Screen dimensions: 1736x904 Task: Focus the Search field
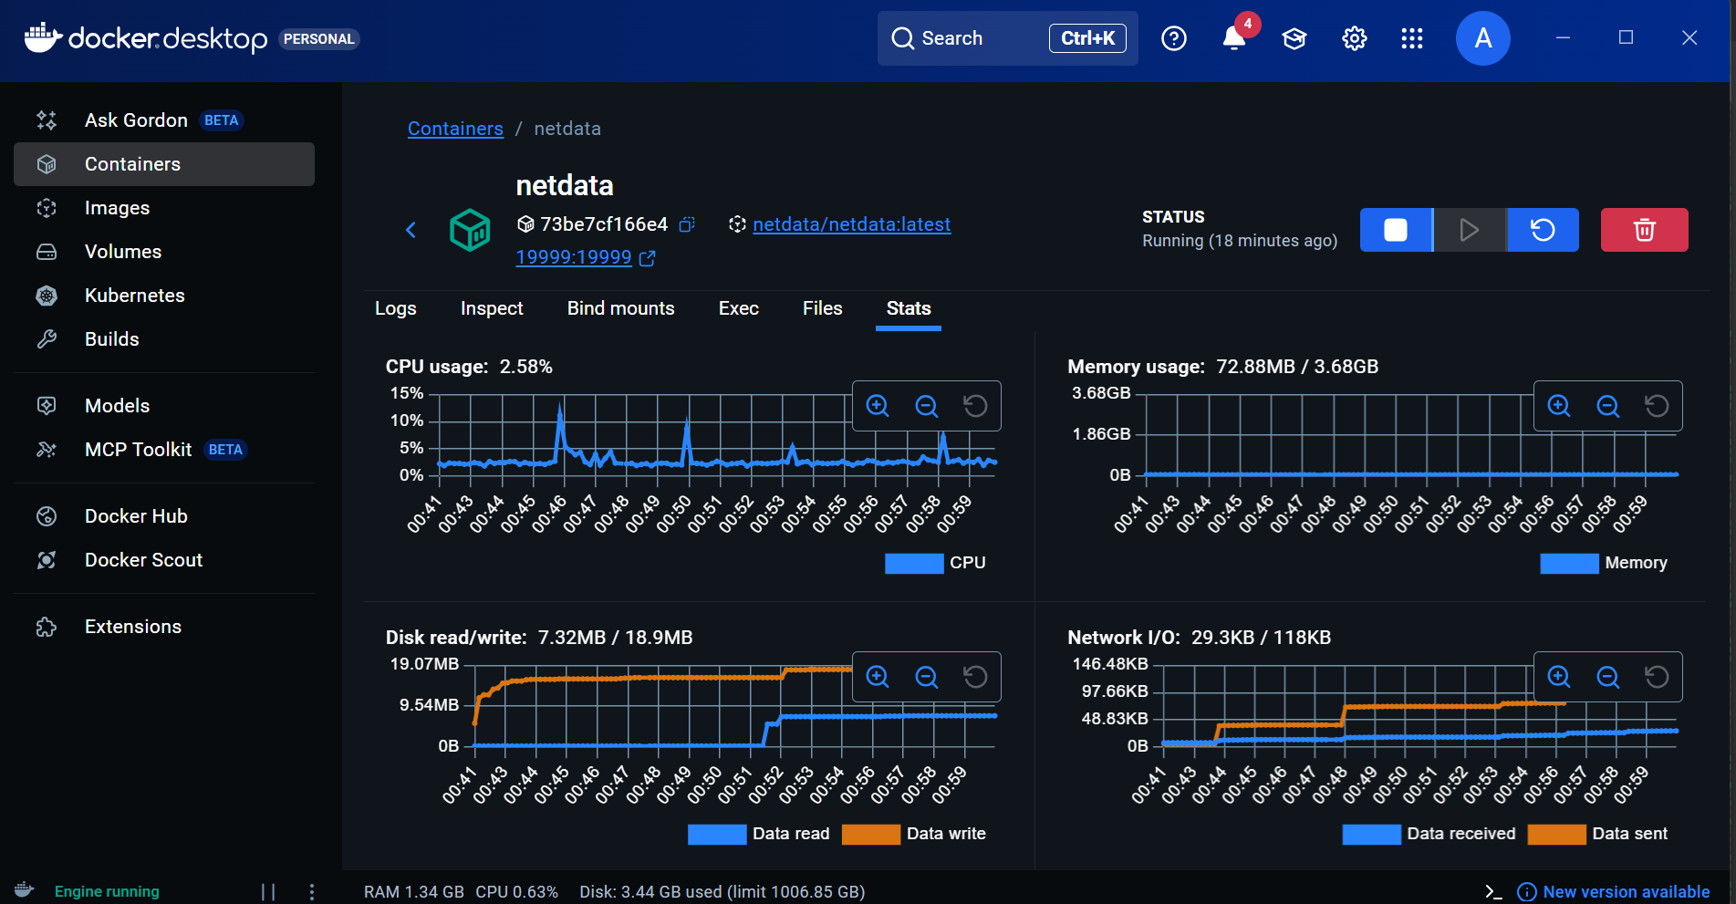1008,38
